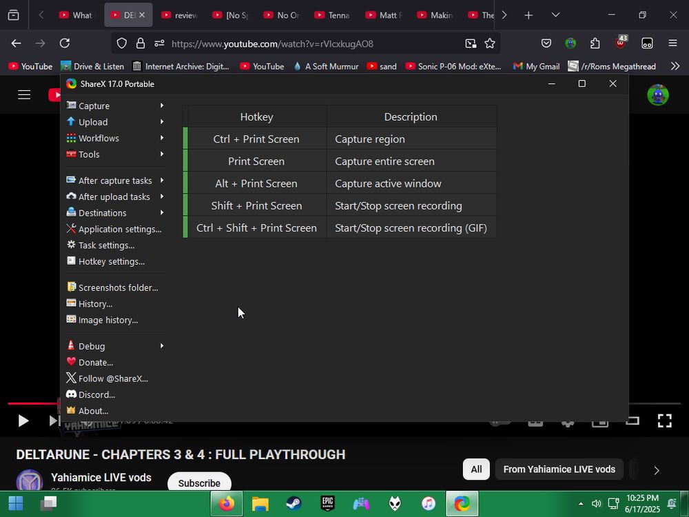Open the A Soft Murmur bookmark
The width and height of the screenshot is (689, 517).
point(326,66)
